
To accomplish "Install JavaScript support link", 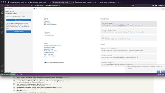I will click(x=115, y=25).
